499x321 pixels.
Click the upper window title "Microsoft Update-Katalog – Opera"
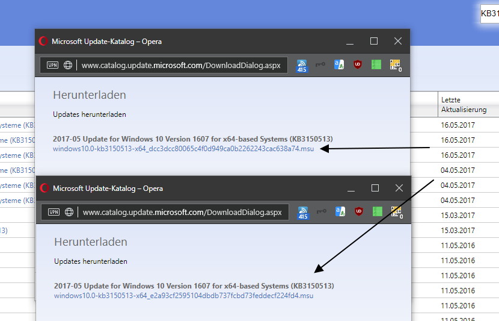click(106, 42)
